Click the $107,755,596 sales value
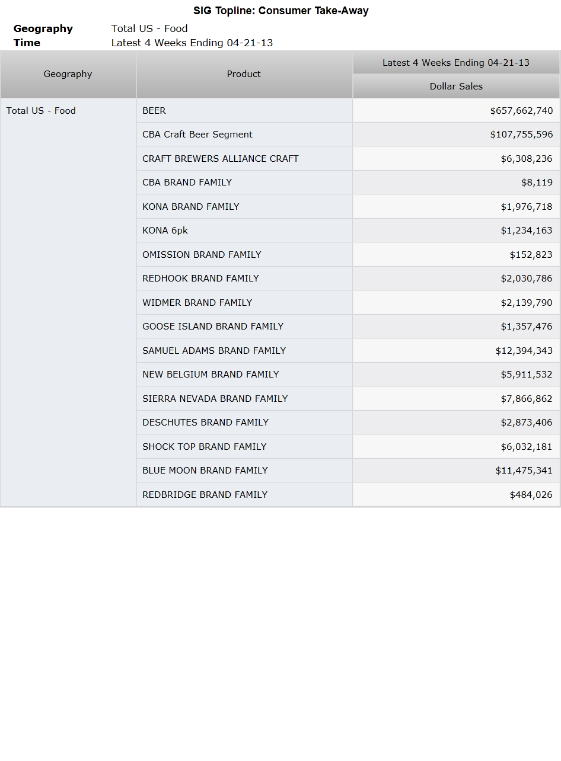Screen dimensions: 561x761 [x=521, y=135]
